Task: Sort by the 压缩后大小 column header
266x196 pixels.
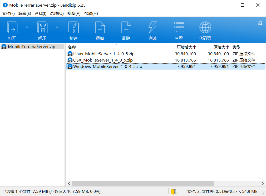Action: coord(181,47)
